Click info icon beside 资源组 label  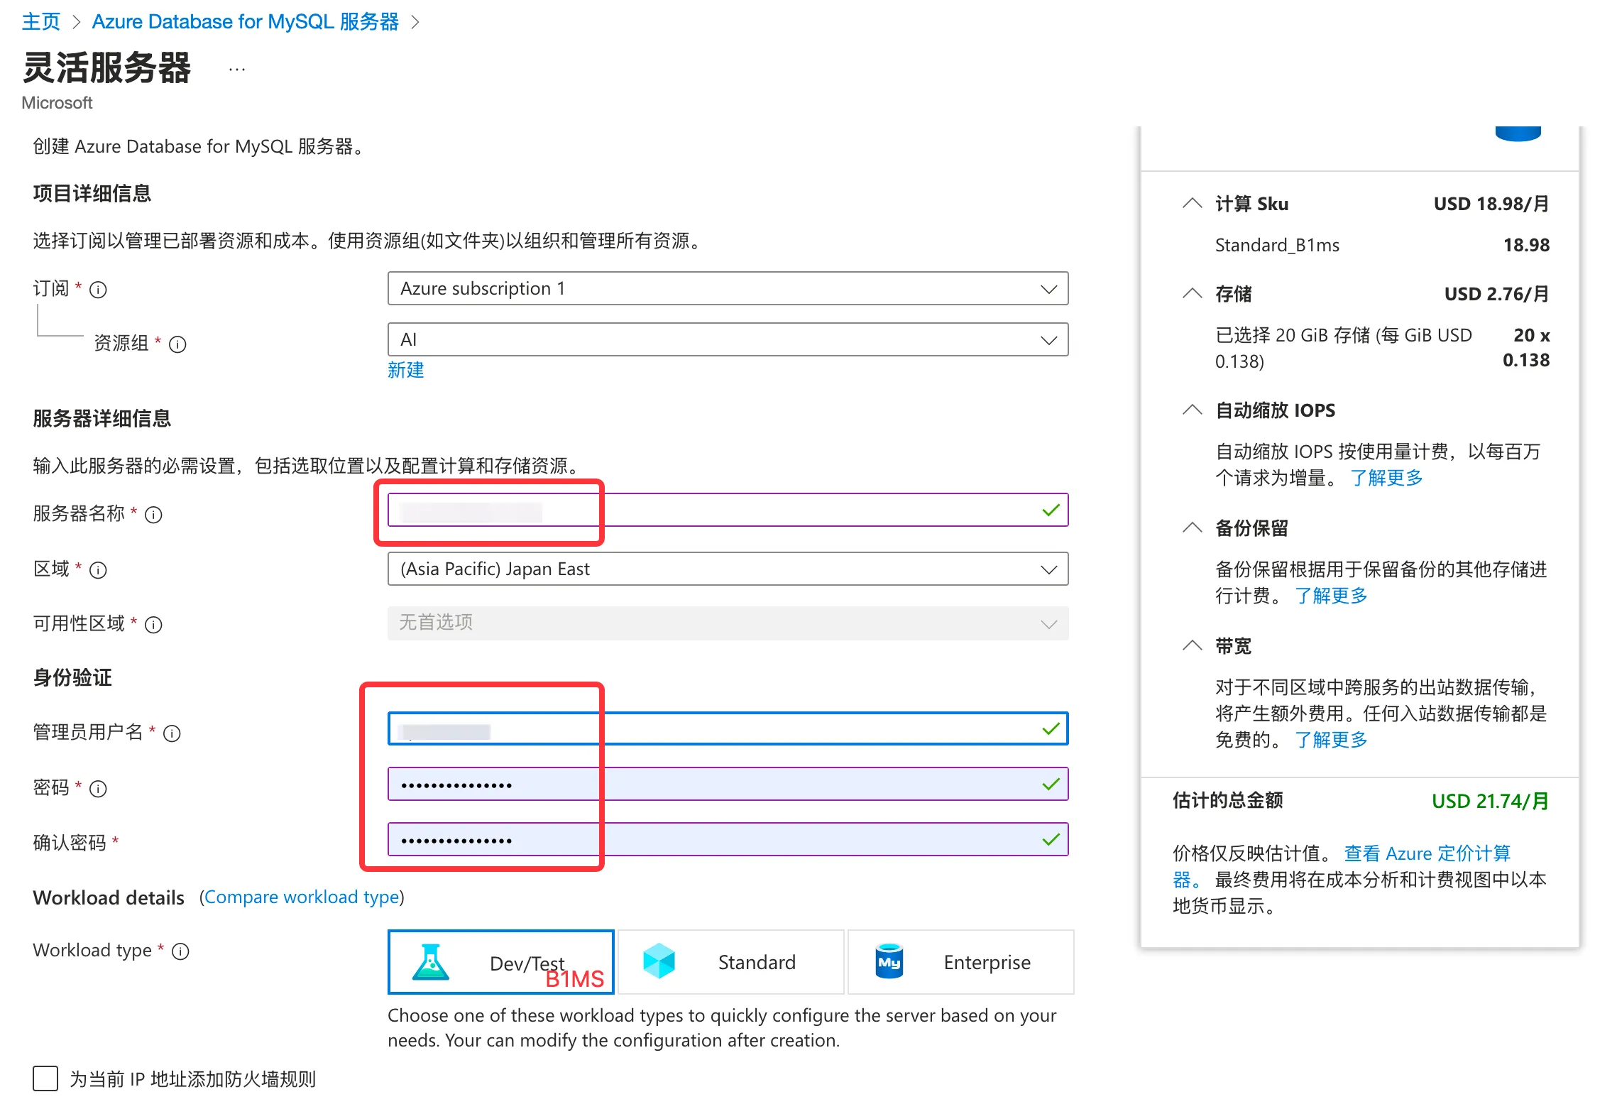(177, 344)
